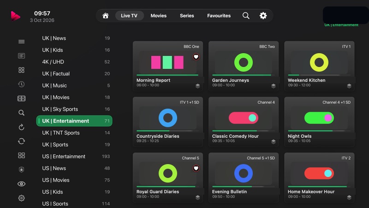Select UK | TNT Sports category
369x208 pixels.
[x=74, y=133]
